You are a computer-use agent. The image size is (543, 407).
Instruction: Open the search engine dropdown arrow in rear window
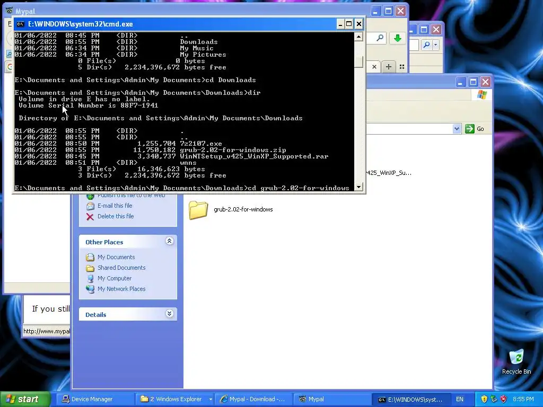point(436,45)
